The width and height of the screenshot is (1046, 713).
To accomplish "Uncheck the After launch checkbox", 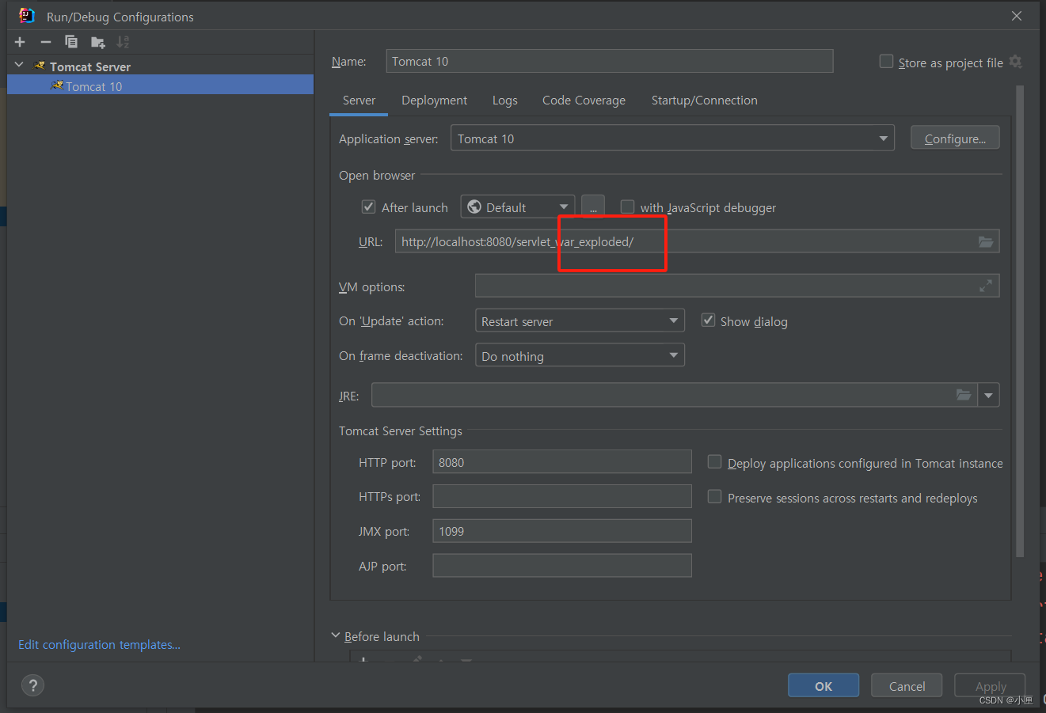I will 368,207.
